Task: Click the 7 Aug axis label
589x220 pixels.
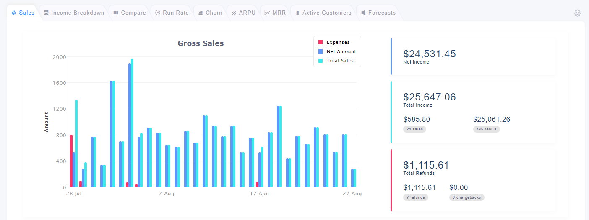Action: [x=167, y=194]
